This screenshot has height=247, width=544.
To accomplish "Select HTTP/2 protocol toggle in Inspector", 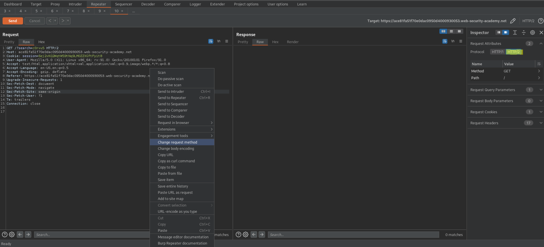I will tap(514, 52).
